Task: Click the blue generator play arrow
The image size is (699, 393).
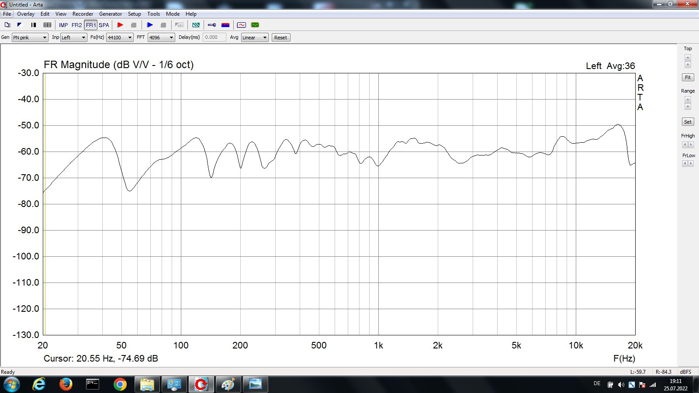Action: [x=150, y=25]
